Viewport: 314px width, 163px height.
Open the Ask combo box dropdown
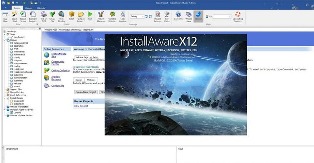(230, 16)
